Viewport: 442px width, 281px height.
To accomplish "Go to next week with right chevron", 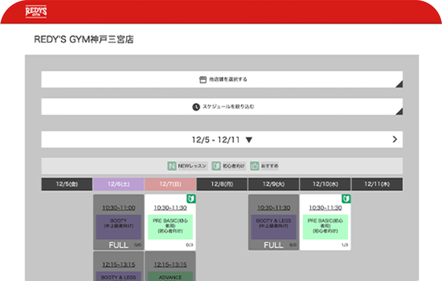I will click(x=395, y=139).
